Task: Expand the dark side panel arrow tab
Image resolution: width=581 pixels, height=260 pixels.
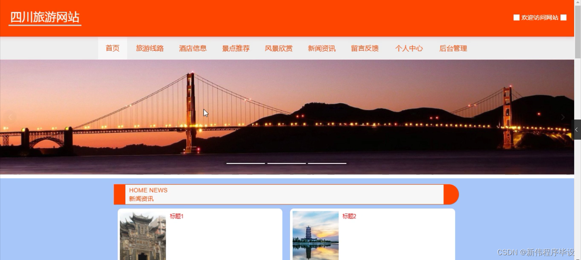Action: (577, 130)
